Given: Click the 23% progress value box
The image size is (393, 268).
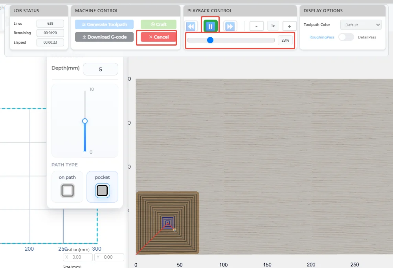Looking at the screenshot, I should (x=285, y=40).
